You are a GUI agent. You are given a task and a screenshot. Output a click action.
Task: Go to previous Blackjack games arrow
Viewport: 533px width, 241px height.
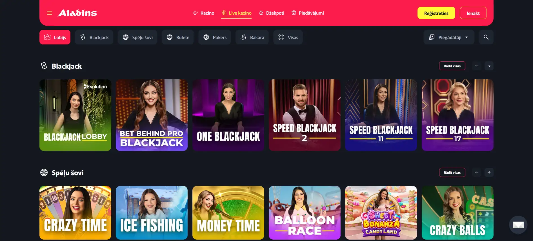(x=476, y=66)
